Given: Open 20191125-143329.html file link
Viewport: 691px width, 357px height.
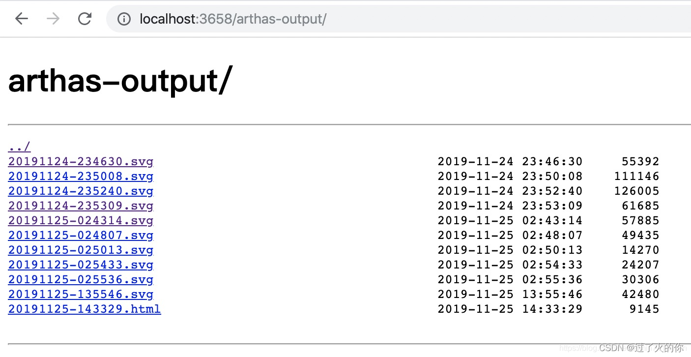Looking at the screenshot, I should (x=84, y=309).
